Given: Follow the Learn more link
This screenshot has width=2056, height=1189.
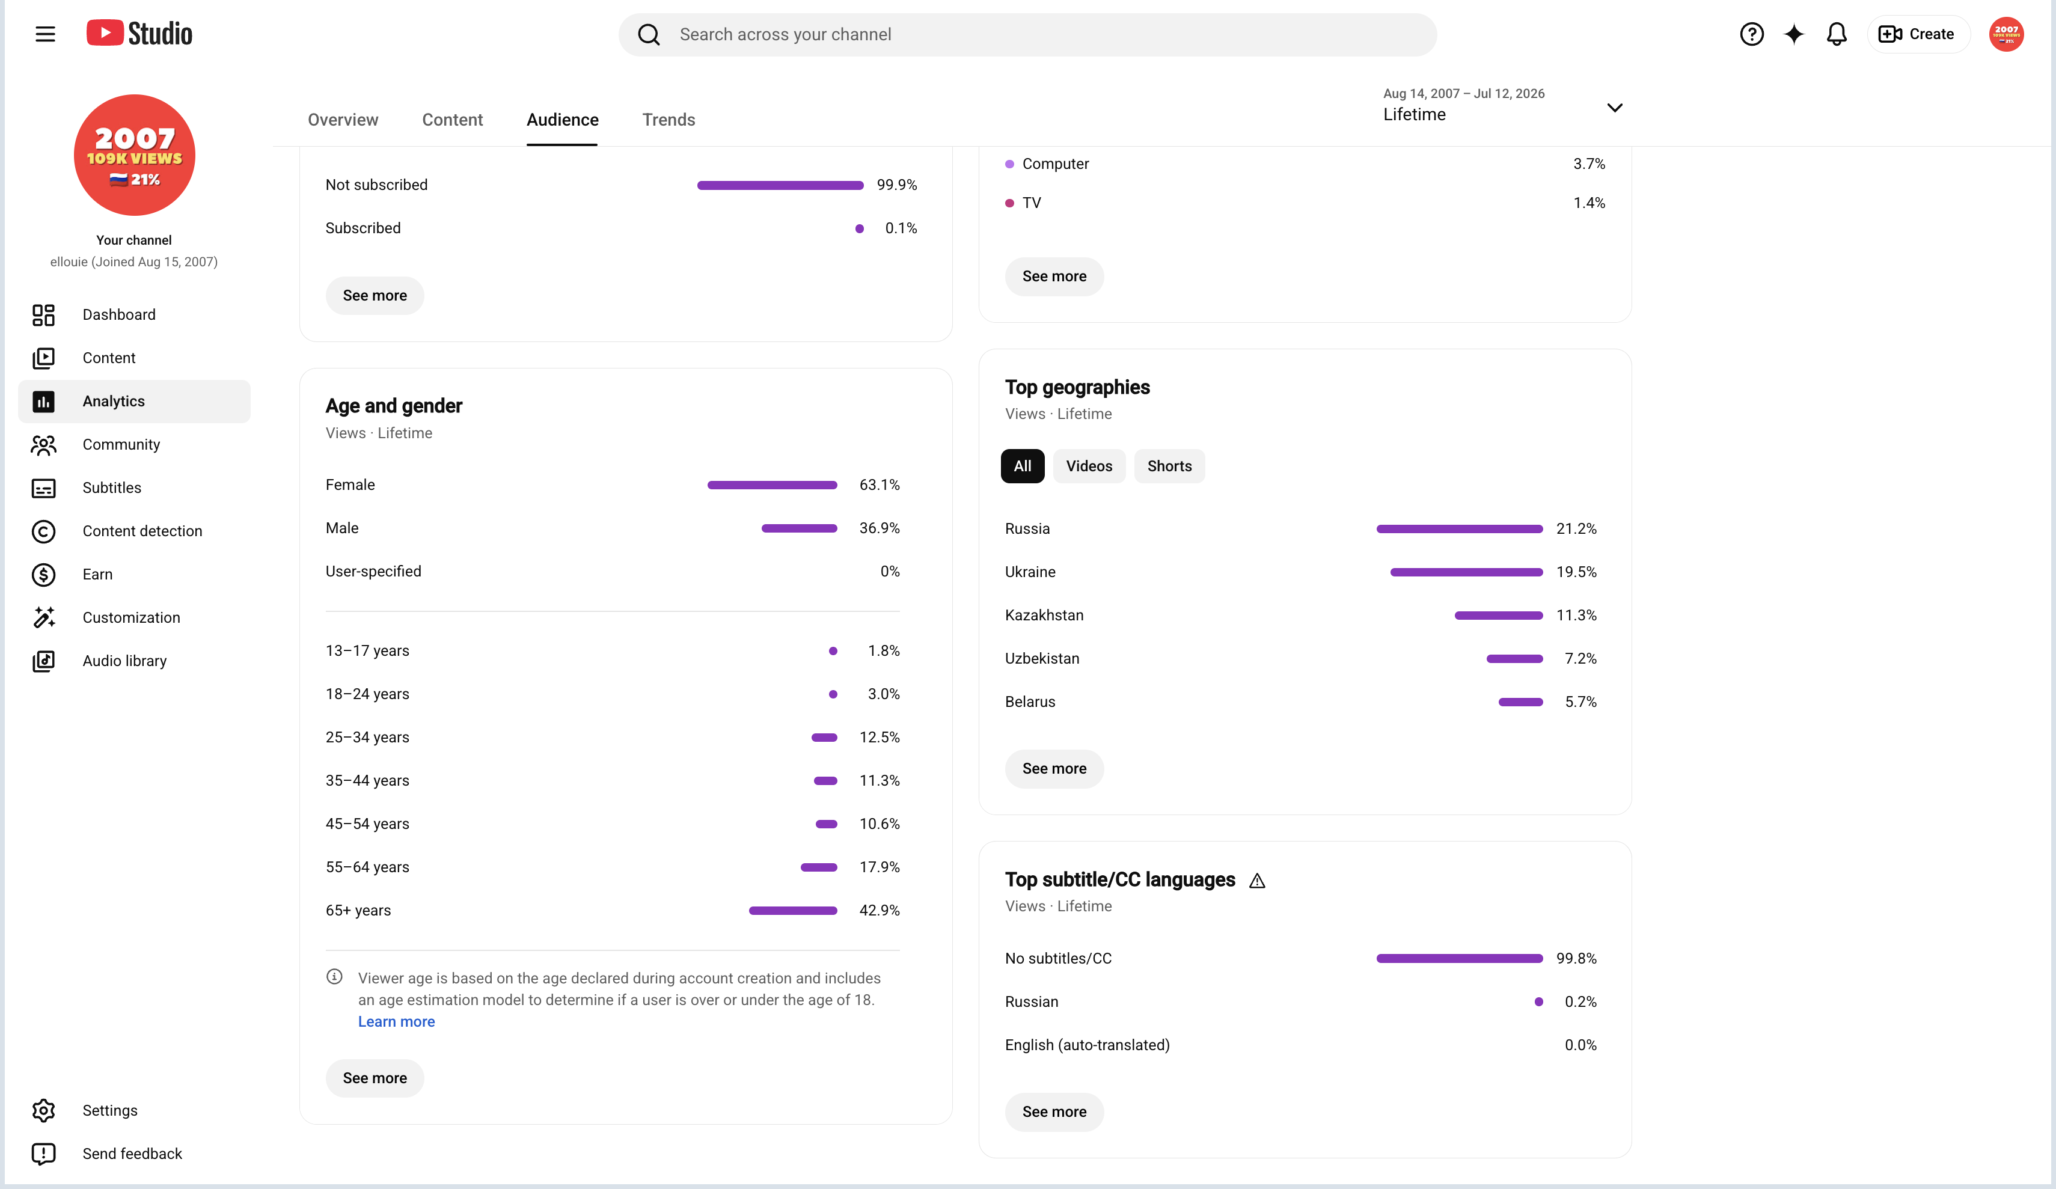Looking at the screenshot, I should click(x=397, y=1022).
